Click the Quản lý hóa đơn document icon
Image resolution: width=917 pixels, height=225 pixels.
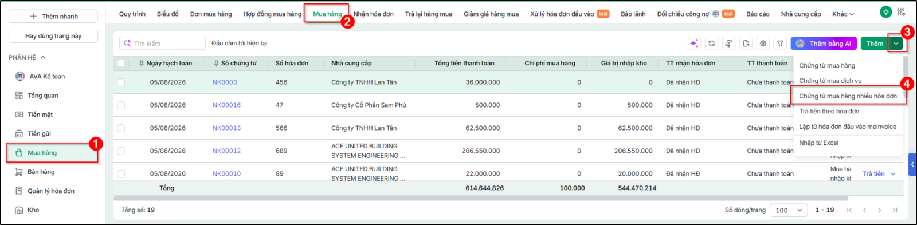[x=19, y=191]
